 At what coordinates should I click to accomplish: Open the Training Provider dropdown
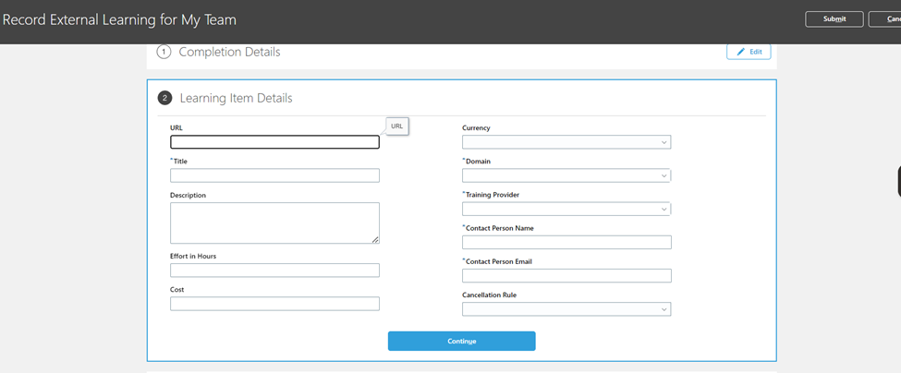tap(566, 209)
